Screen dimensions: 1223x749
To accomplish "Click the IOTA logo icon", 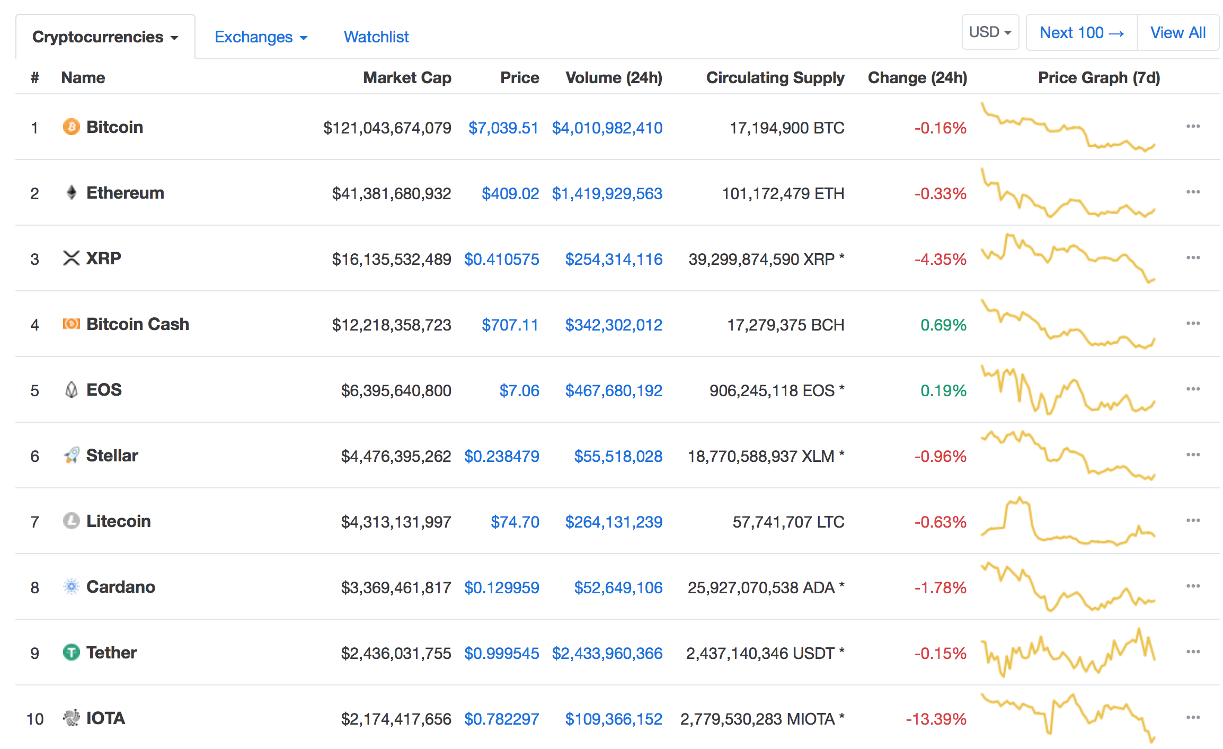I will pos(72,718).
